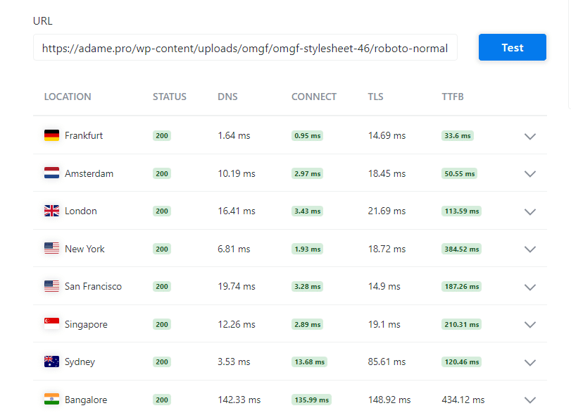Expand the Amsterdam result details
Viewport: 571px width, 420px height.
[530, 174]
